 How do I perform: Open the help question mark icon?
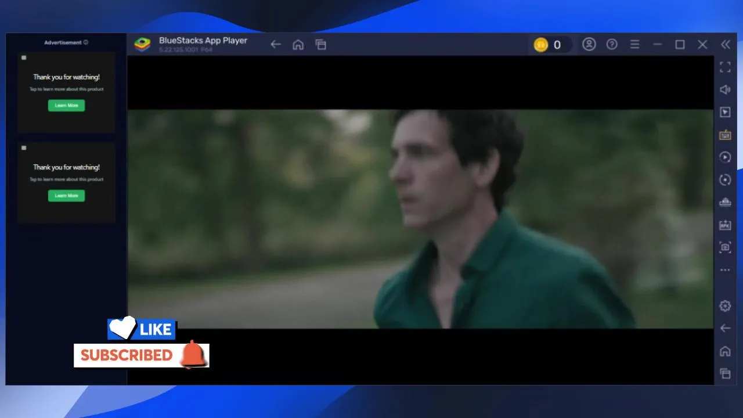[x=612, y=44]
